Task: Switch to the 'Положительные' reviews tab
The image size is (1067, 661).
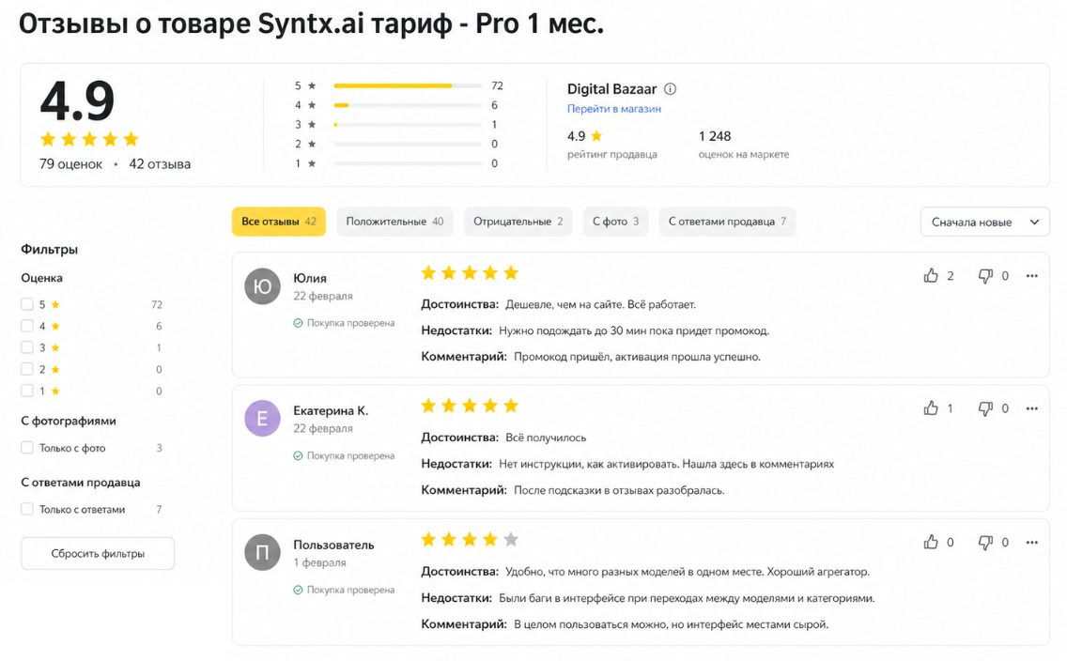Action: click(394, 222)
